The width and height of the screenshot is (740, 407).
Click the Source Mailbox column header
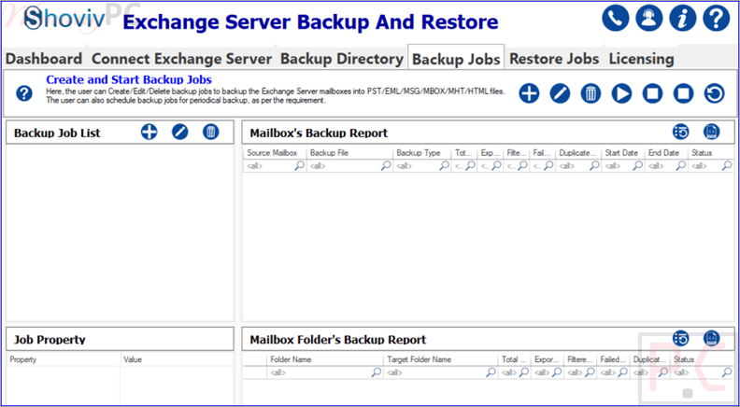(275, 153)
